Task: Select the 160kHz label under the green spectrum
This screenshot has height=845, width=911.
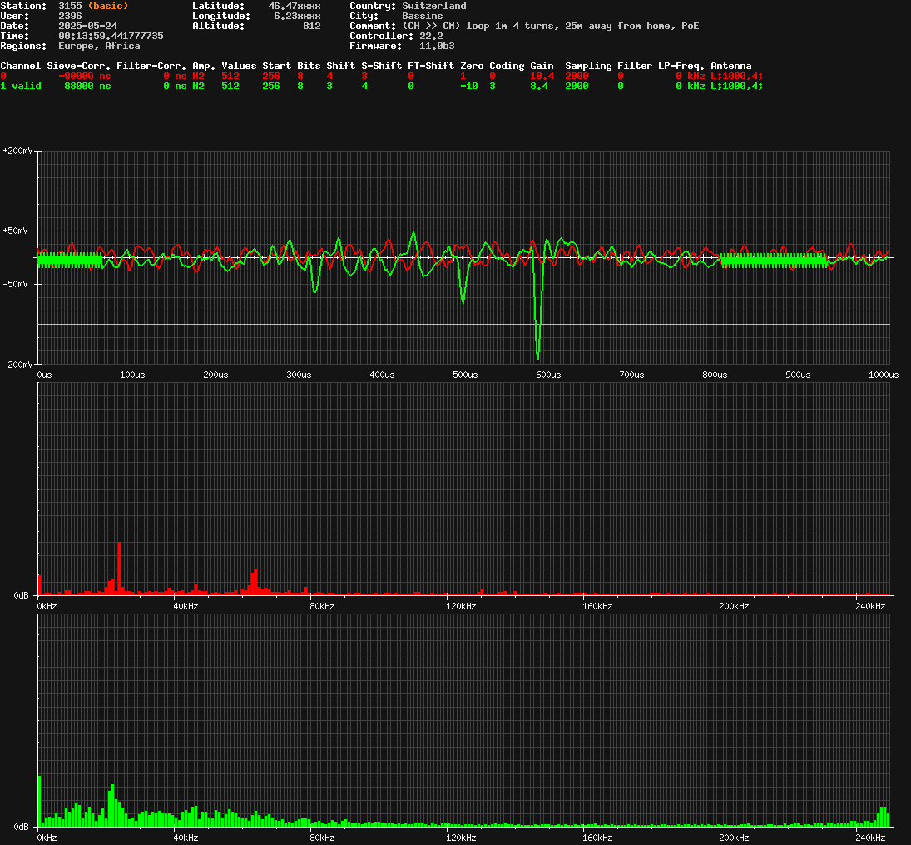Action: (x=597, y=838)
